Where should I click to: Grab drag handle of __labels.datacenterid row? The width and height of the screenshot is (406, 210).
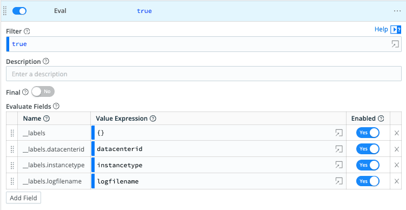click(12, 149)
